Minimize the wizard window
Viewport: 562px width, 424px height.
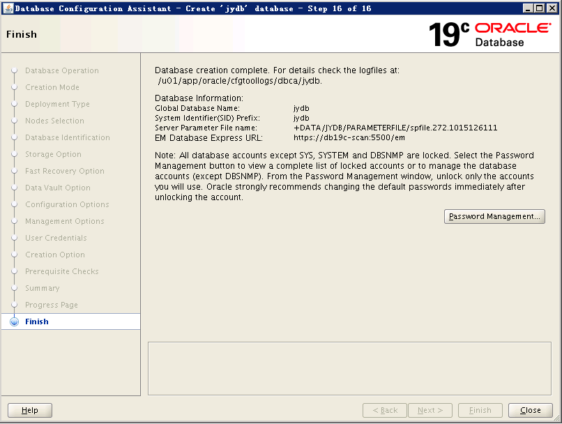point(527,8)
